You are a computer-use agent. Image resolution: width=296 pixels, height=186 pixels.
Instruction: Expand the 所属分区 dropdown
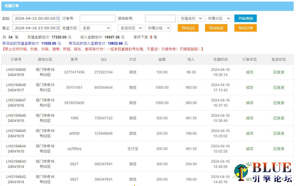click(x=218, y=19)
